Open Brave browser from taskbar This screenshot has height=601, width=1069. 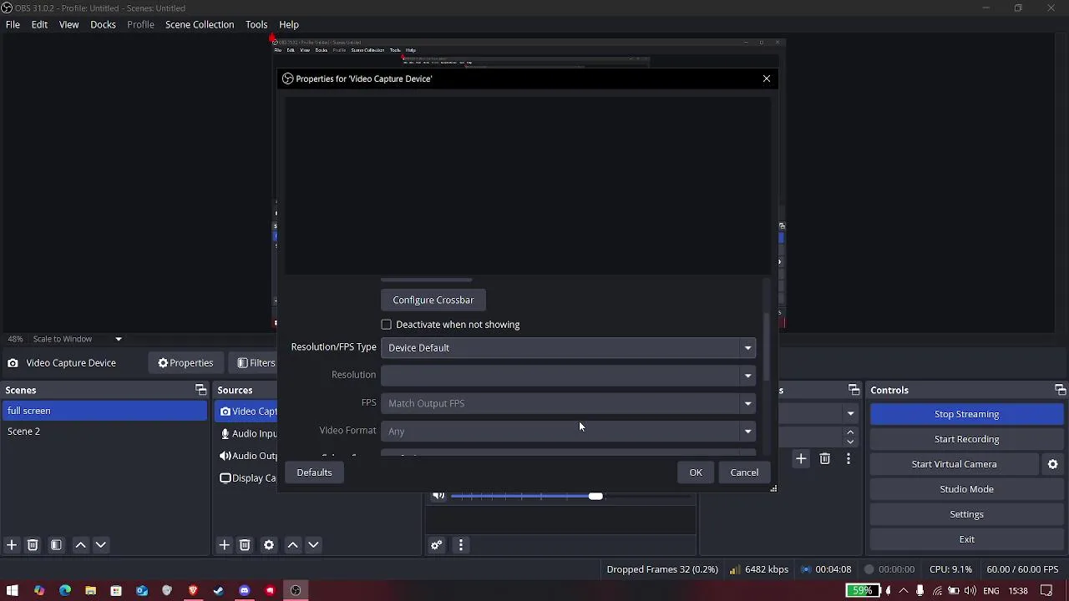pos(193,591)
